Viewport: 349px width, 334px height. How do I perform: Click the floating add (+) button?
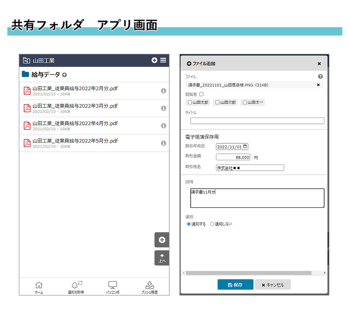click(x=162, y=240)
